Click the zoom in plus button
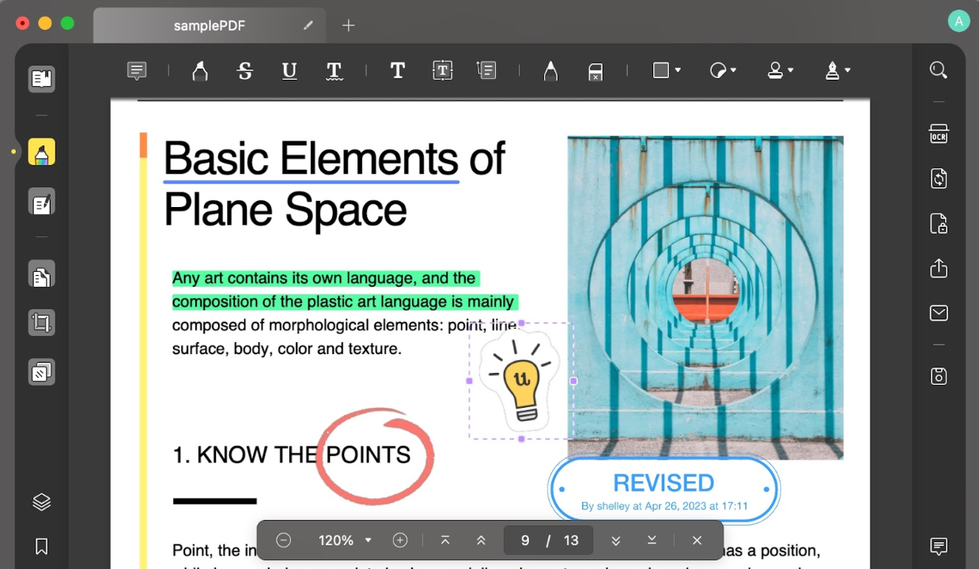Viewport: 979px width, 569px height. (400, 541)
